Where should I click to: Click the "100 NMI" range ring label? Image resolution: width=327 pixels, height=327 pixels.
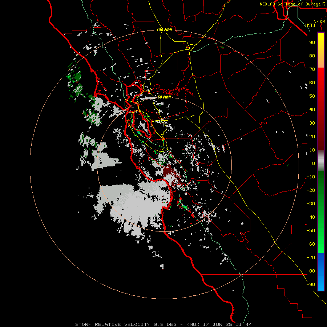(x=164, y=30)
